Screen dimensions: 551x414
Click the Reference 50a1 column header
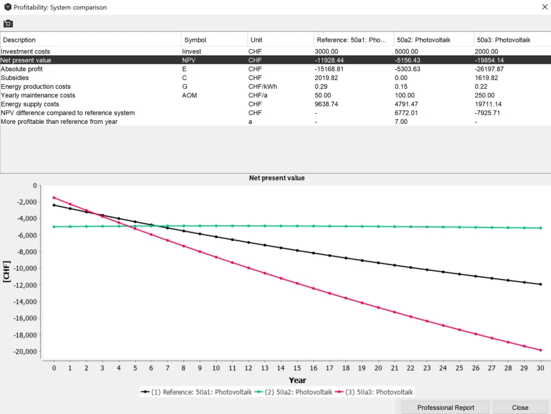click(353, 40)
